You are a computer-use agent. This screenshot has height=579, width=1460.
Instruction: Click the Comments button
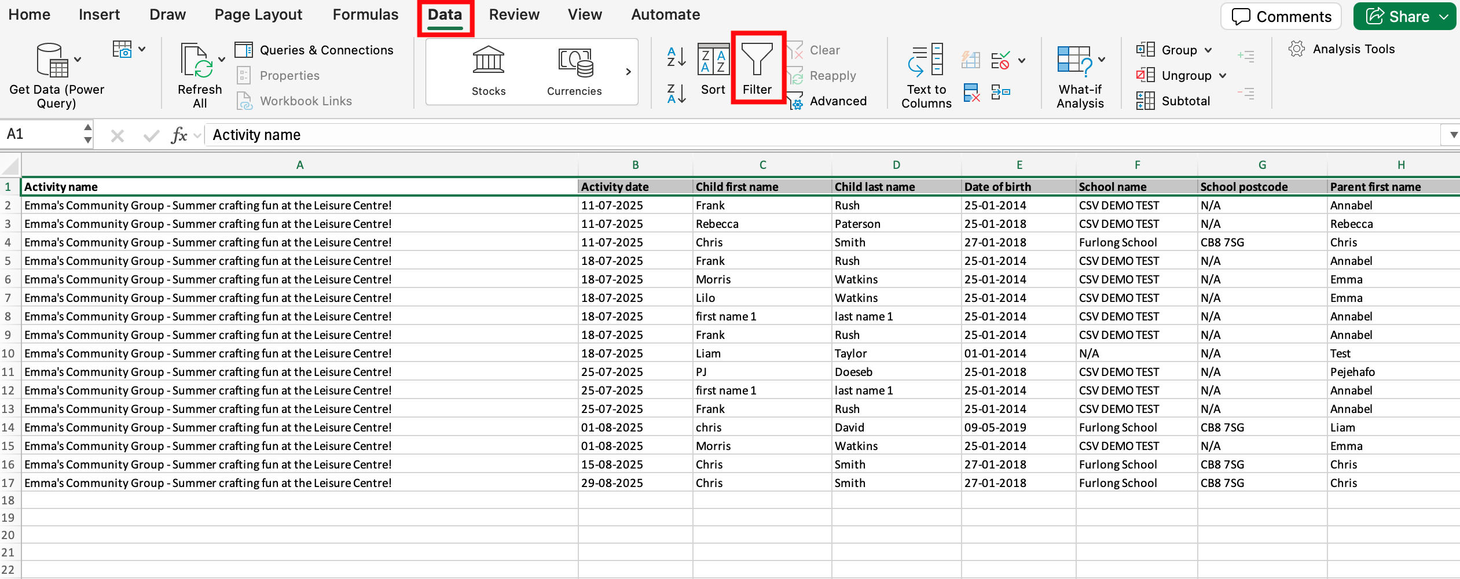click(1281, 16)
